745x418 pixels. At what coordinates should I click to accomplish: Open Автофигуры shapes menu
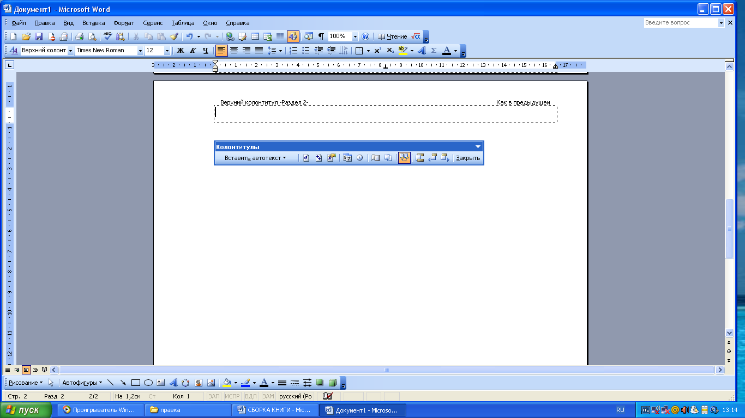[x=82, y=383]
